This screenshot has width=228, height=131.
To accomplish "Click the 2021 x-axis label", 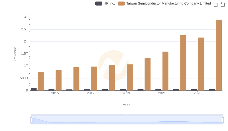I will click(162, 93).
